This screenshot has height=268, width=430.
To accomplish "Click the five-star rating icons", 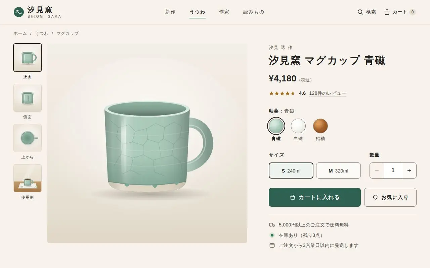I will click(282, 93).
